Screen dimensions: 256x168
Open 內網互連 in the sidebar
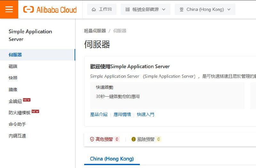(17, 136)
